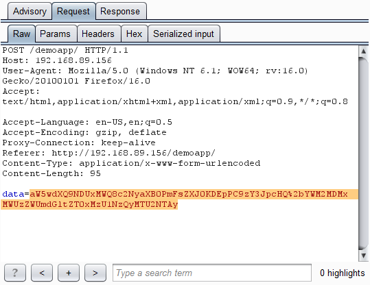
Task: Switch to the Request tab
Action: [x=73, y=11]
